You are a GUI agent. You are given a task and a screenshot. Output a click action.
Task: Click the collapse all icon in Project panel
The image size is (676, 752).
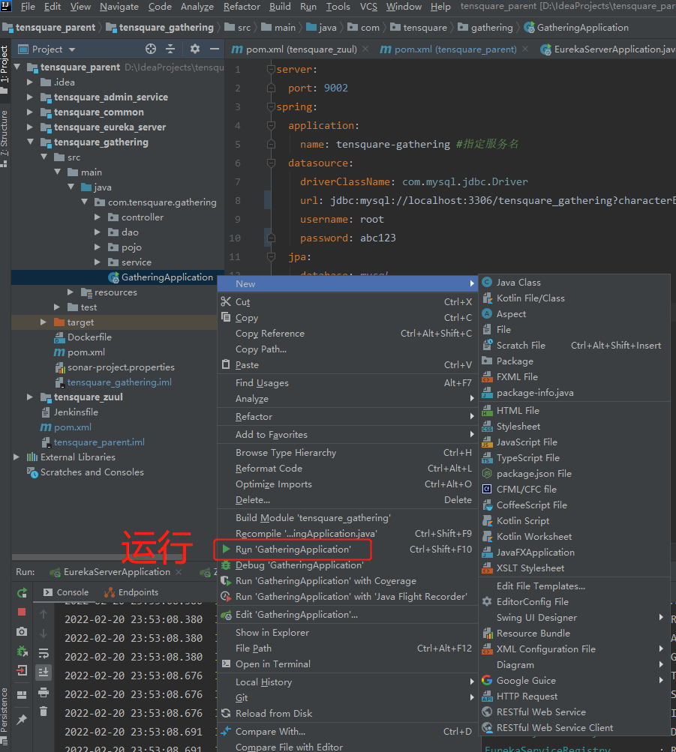(x=170, y=49)
